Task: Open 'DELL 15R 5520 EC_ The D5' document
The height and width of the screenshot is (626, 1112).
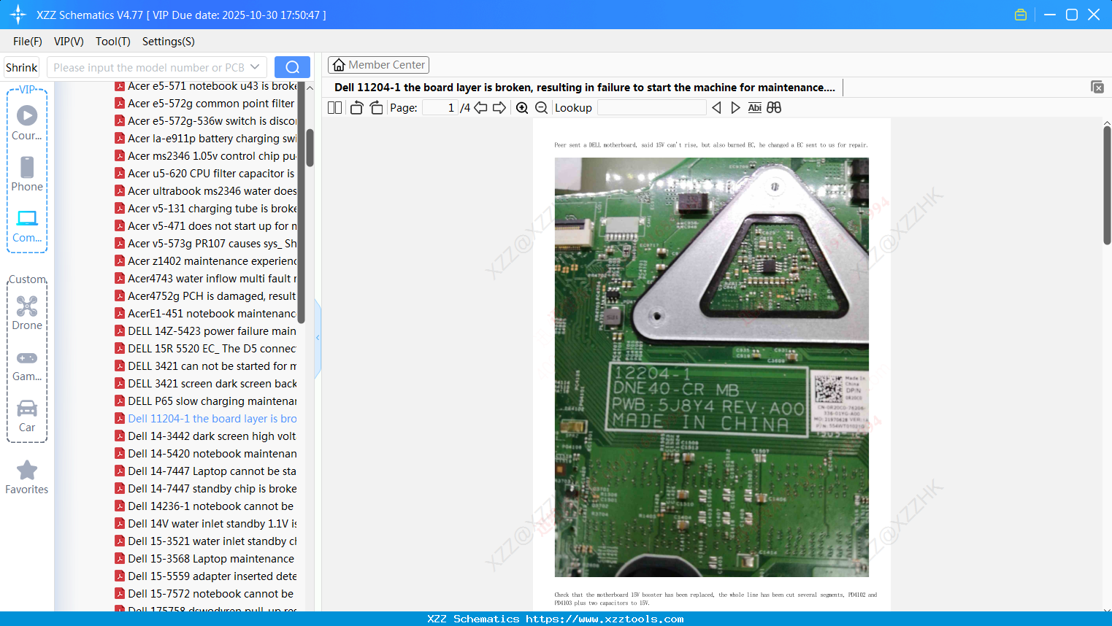Action: (205, 349)
